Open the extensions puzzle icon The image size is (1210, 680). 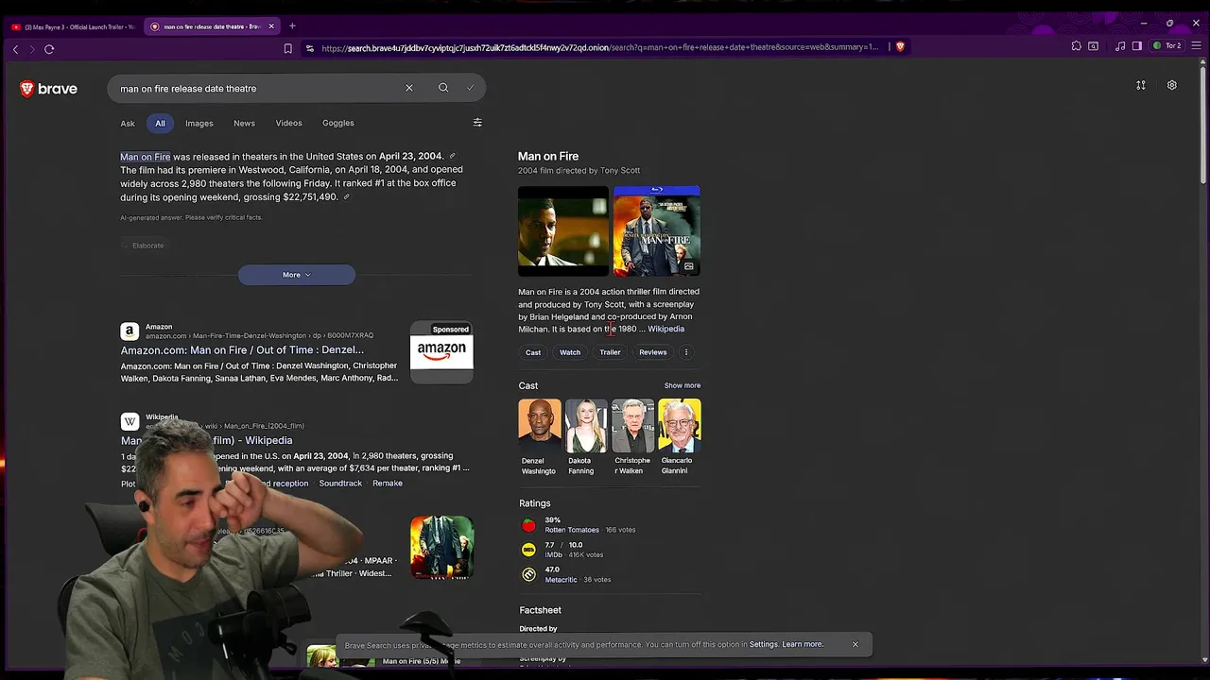(x=1077, y=45)
